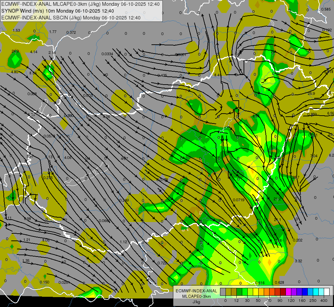Screen dimensions: 334x307
Task: Click legend tick label 400
Action: click(324, 301)
